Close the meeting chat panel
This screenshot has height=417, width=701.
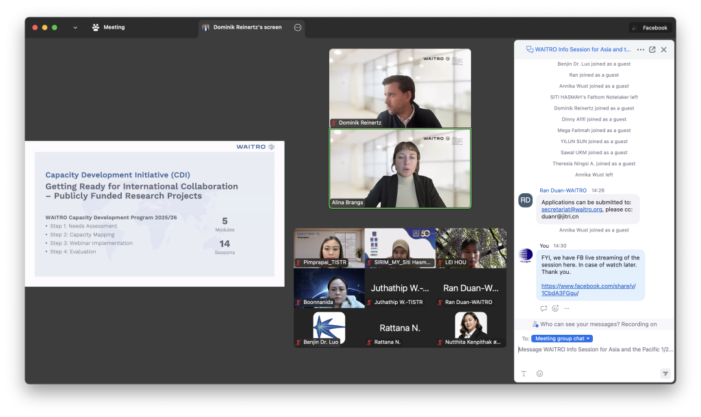(x=663, y=49)
